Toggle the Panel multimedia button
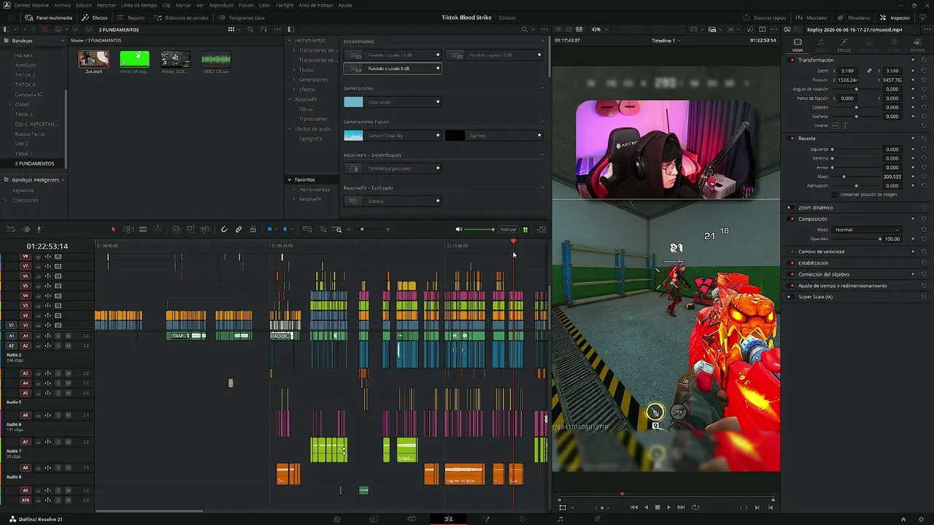Screen dimensions: 934x525 pos(49,17)
